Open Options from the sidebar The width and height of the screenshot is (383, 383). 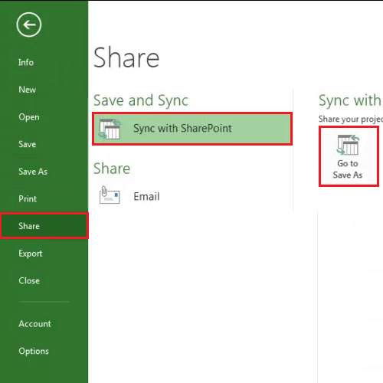pyautogui.click(x=34, y=351)
